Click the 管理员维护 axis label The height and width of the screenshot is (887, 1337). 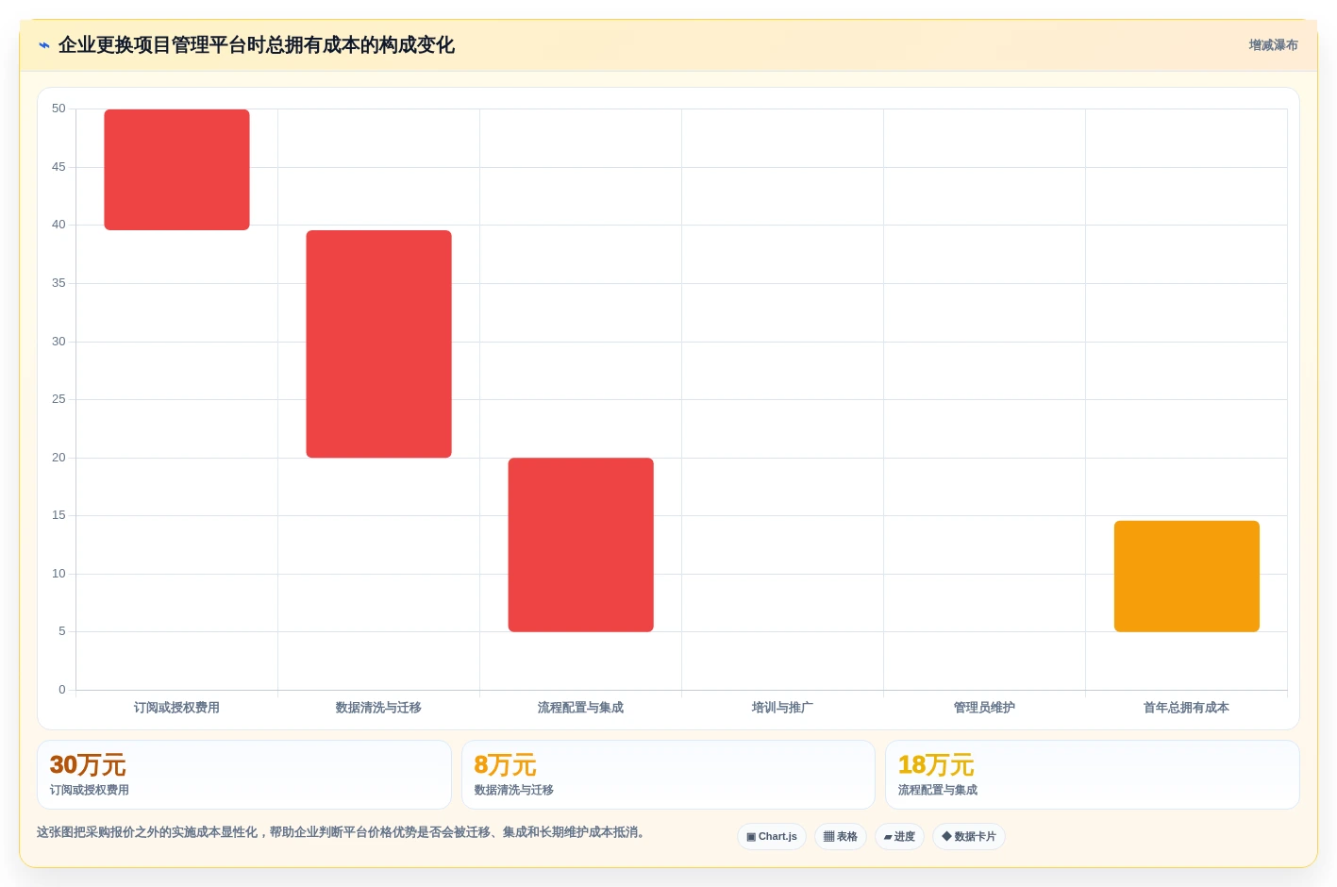click(984, 708)
